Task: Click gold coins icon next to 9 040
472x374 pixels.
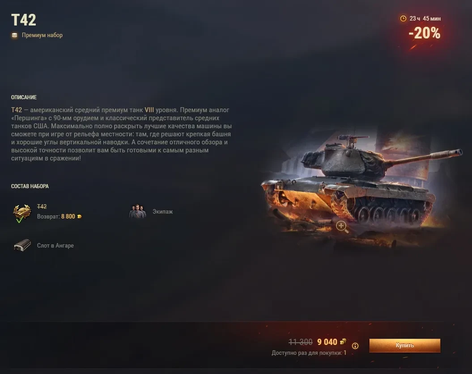Action: [x=343, y=341]
